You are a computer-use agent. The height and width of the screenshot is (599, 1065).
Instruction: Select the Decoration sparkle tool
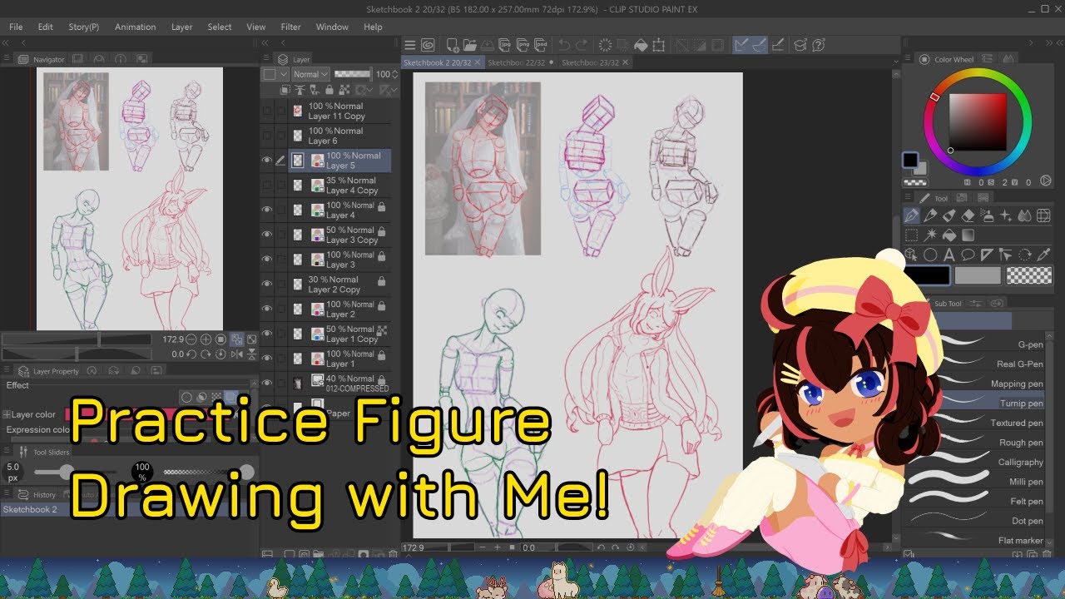point(1005,215)
